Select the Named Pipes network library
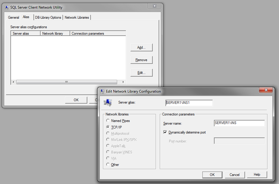Image resolution: width=279 pixels, height=184 pixels. pos(108,121)
